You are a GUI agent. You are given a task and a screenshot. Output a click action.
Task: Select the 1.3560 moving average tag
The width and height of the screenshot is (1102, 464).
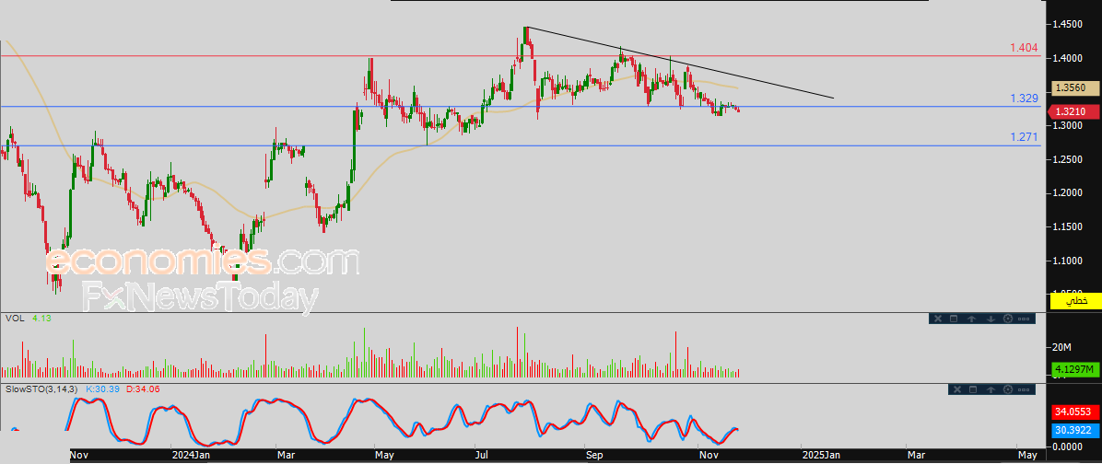(1074, 87)
